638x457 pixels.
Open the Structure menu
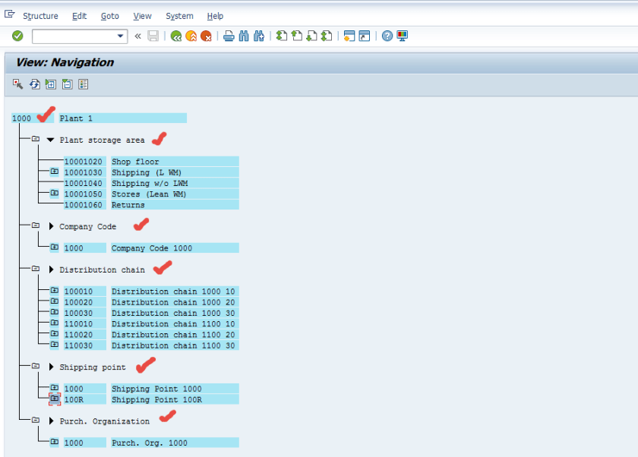(x=40, y=16)
